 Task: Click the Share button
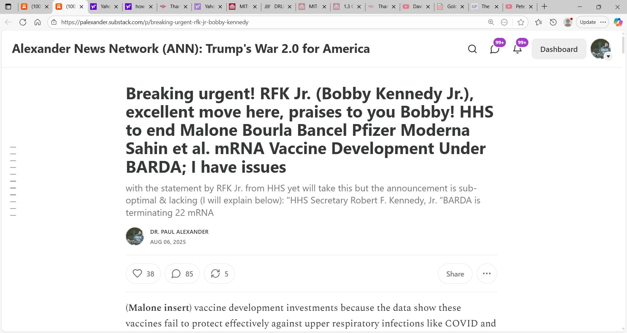pyautogui.click(x=455, y=274)
